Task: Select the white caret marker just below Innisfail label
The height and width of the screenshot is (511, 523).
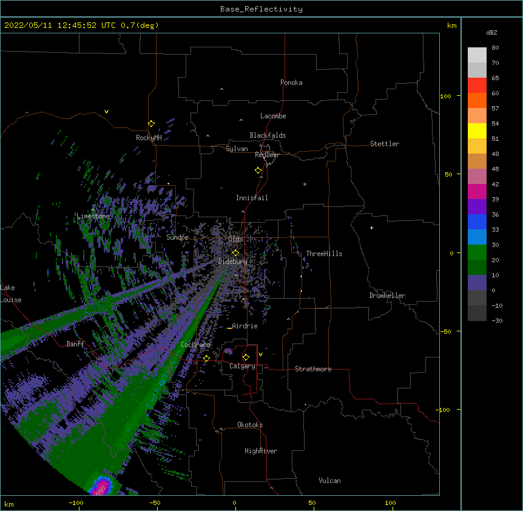Action: pos(243,211)
